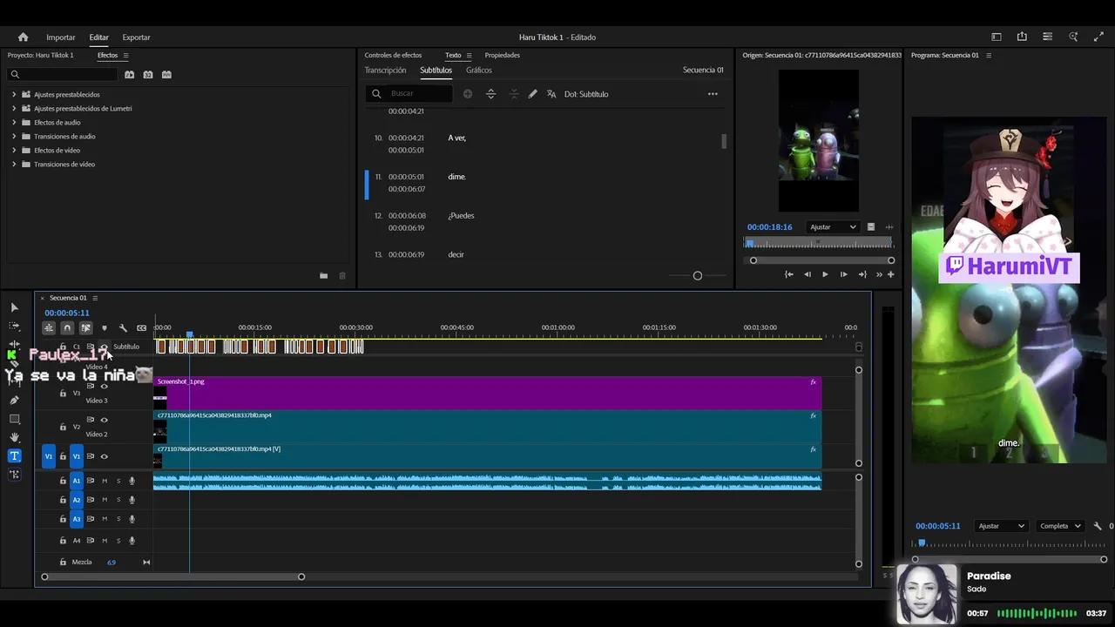Expand Transiciones de vídeo folder

[14, 165]
